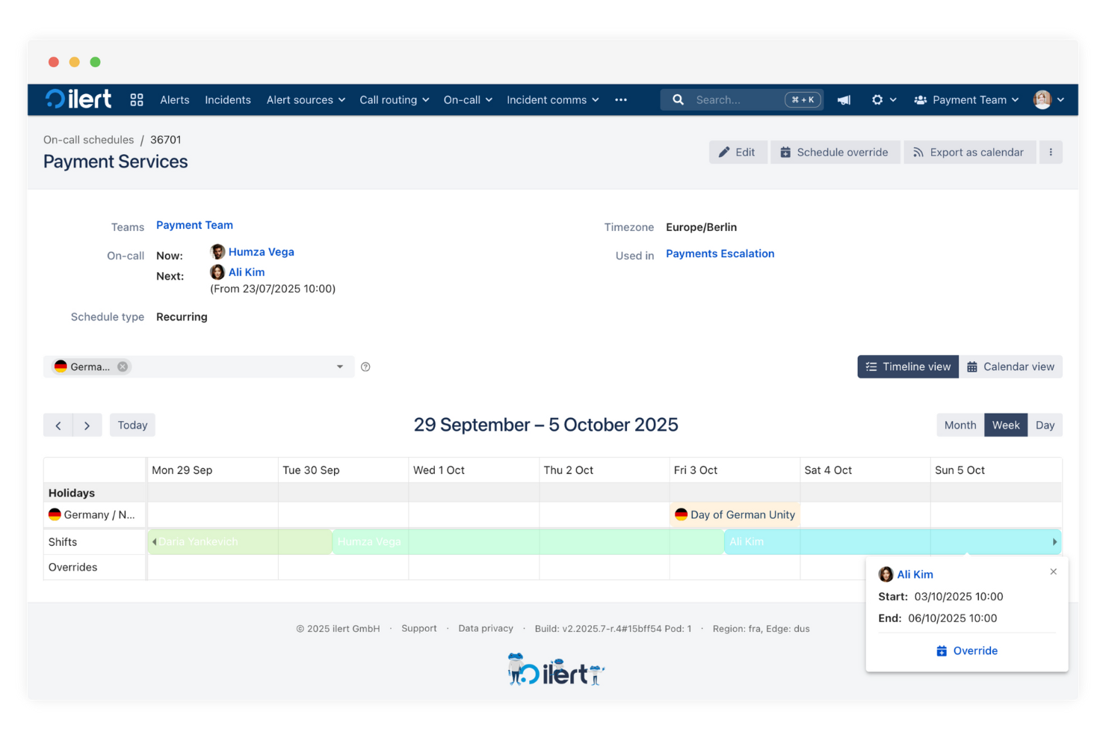
Task: Remove the Germany filter chip
Action: click(123, 366)
